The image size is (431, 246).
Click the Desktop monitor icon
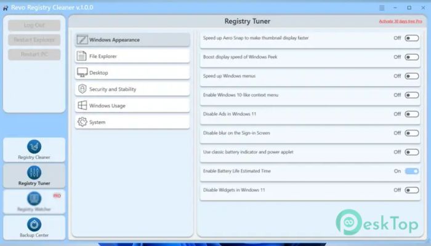(82, 73)
